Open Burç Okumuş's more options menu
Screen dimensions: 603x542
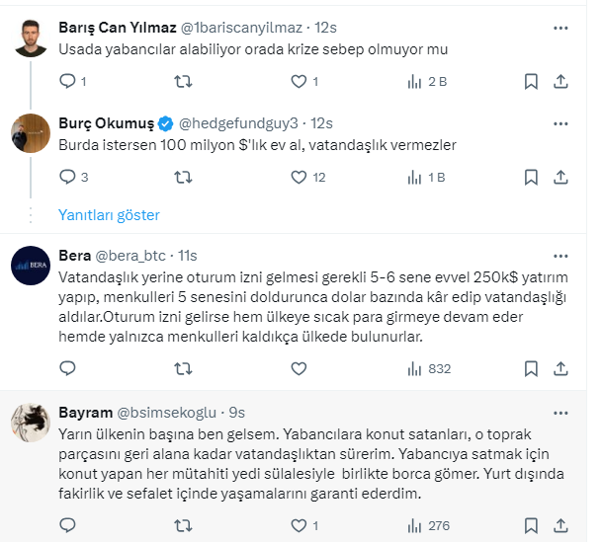pos(560,123)
